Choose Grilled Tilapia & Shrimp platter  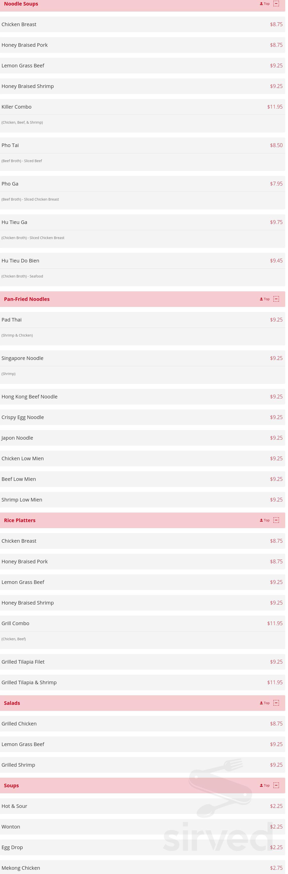pos(29,682)
